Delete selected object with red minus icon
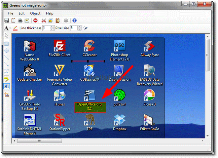 [x=35, y=21]
